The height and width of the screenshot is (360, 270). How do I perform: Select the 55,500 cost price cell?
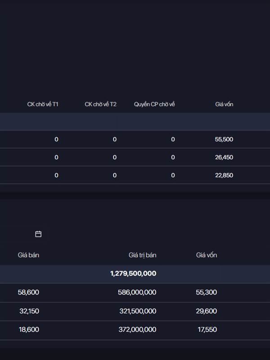click(x=224, y=139)
